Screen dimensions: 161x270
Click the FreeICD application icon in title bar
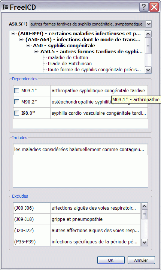pos(5,7)
